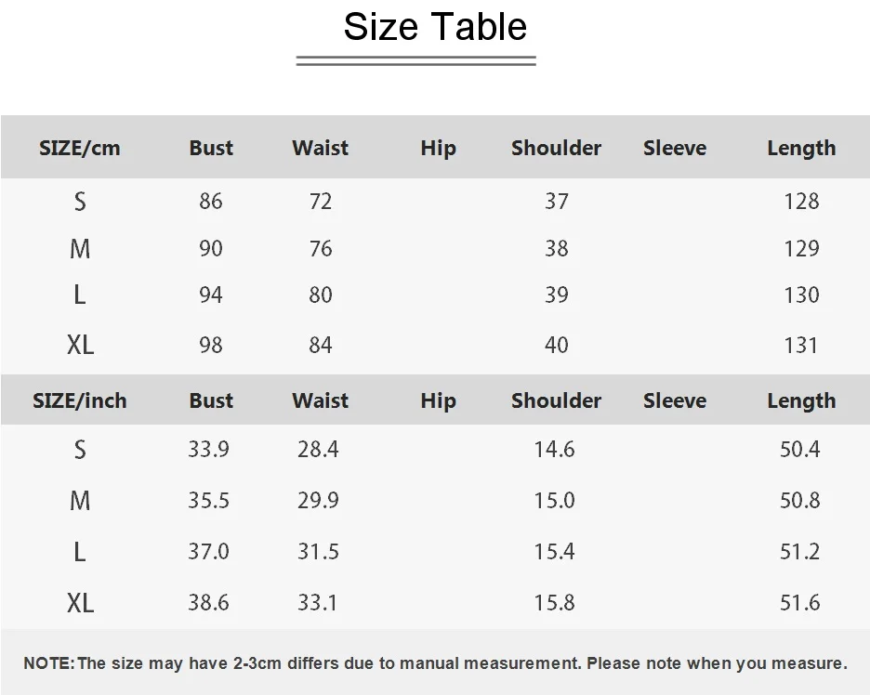Click the Bust header in the cm table
Image resolution: width=870 pixels, height=695 pixels.
coord(211,148)
